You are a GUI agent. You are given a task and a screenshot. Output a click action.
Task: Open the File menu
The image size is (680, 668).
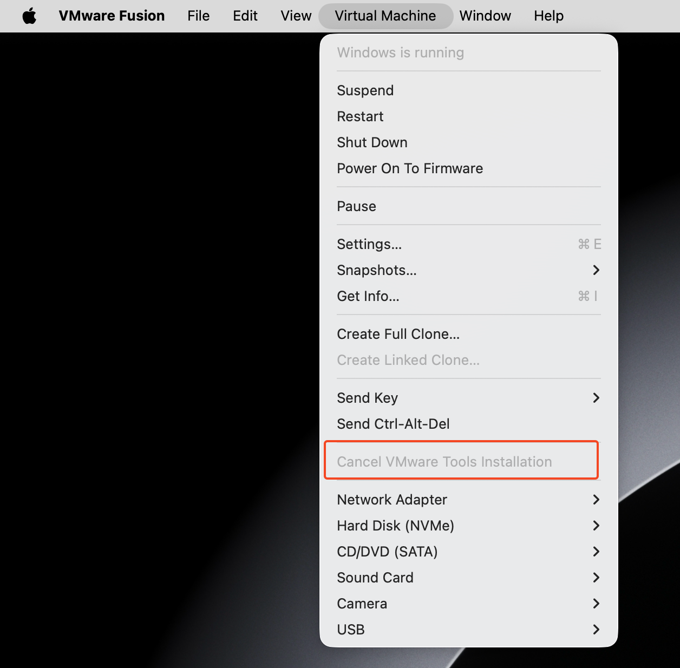199,16
